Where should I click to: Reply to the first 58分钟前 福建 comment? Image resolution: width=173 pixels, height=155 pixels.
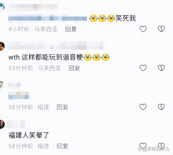[63, 107]
